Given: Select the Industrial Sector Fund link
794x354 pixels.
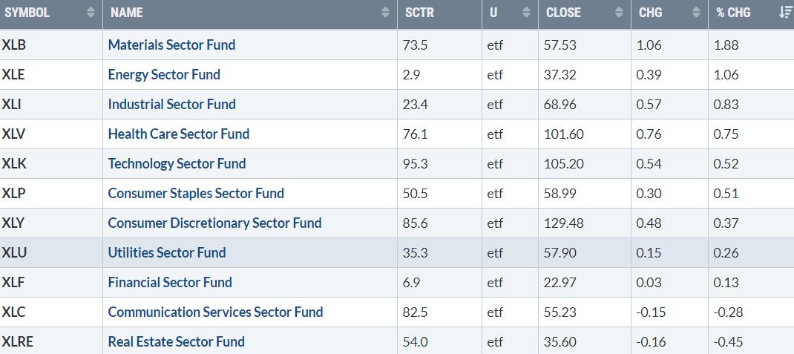Looking at the screenshot, I should click(x=171, y=104).
